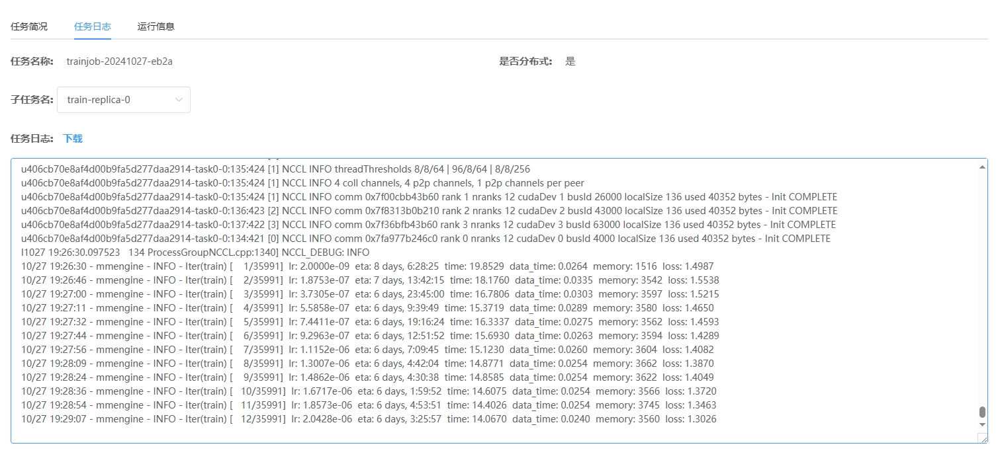
Task: Click the task name trainjob-20241027-eb2a
Action: coord(120,61)
